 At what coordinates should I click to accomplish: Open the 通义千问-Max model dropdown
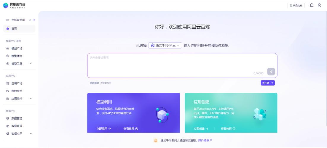165,45
